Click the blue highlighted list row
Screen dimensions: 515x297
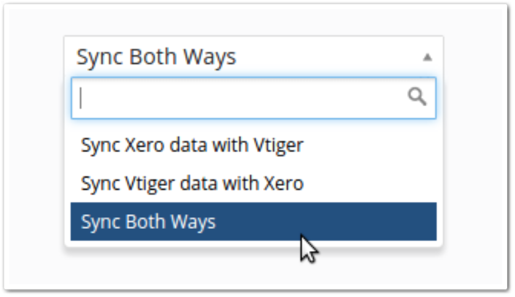[253, 222]
